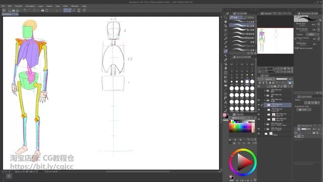Viewport: 323px width, 182px height.
Task: Open the Filter menu
Action: point(66,6)
